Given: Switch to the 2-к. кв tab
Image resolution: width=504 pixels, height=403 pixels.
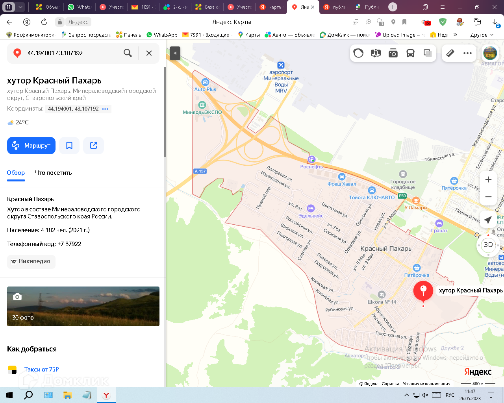Looking at the screenshot, I should click(x=175, y=7).
